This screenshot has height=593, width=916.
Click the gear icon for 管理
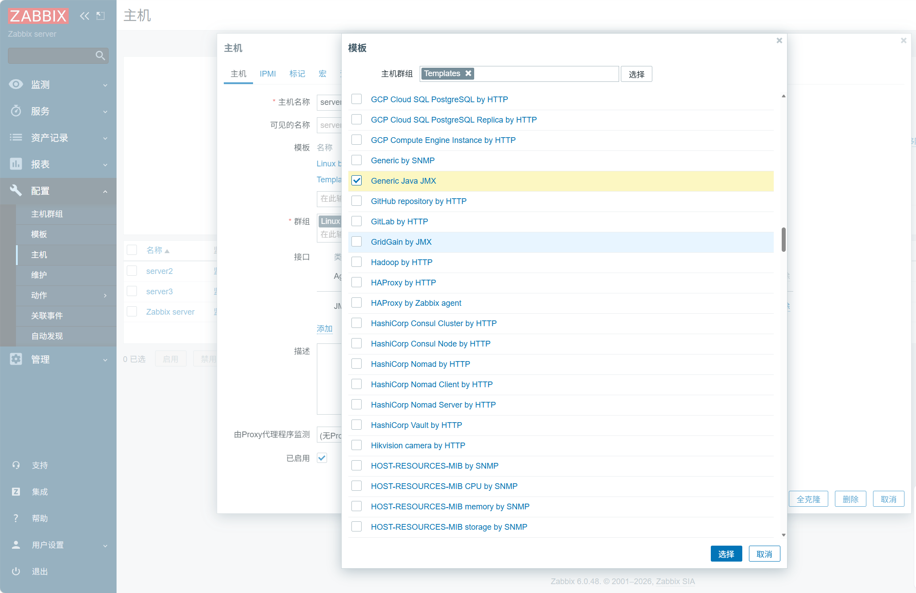pos(16,359)
